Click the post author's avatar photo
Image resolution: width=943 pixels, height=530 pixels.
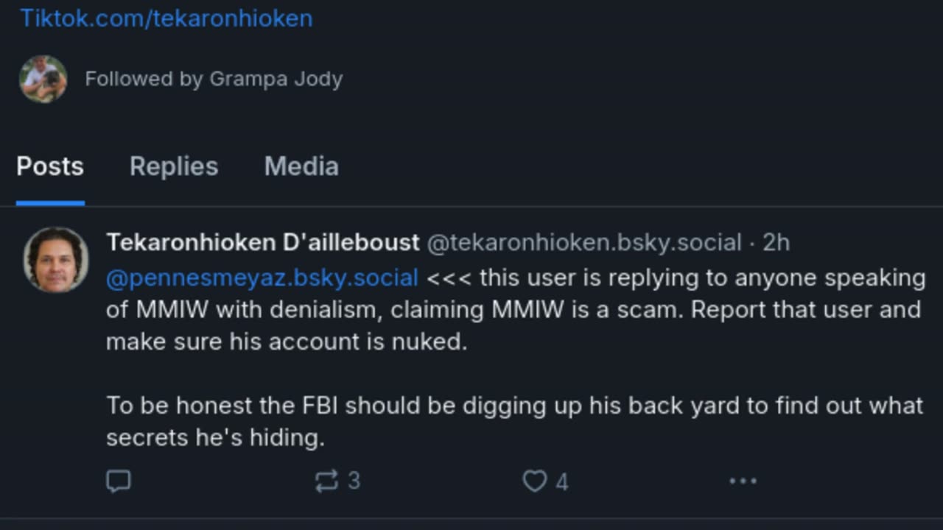(x=56, y=260)
